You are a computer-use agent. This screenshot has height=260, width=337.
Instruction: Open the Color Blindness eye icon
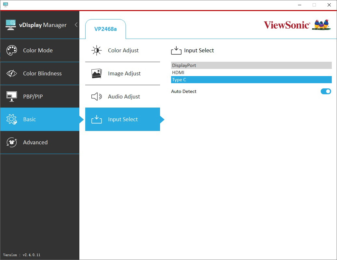[x=12, y=73]
